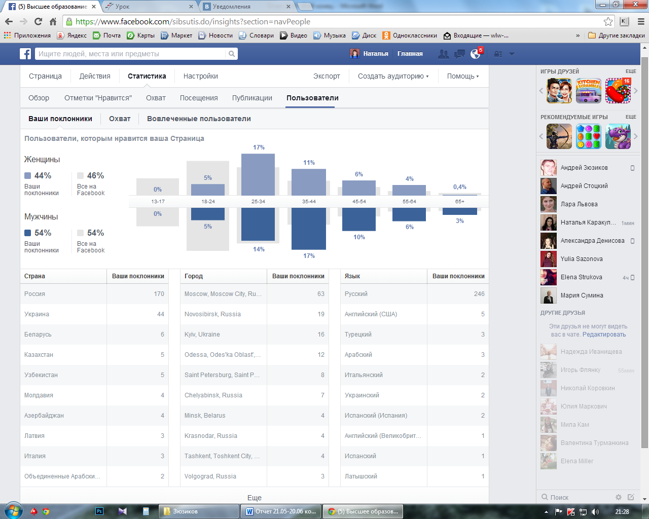
Task: Open Chrome menu hamburger icon
Action: coord(641,21)
